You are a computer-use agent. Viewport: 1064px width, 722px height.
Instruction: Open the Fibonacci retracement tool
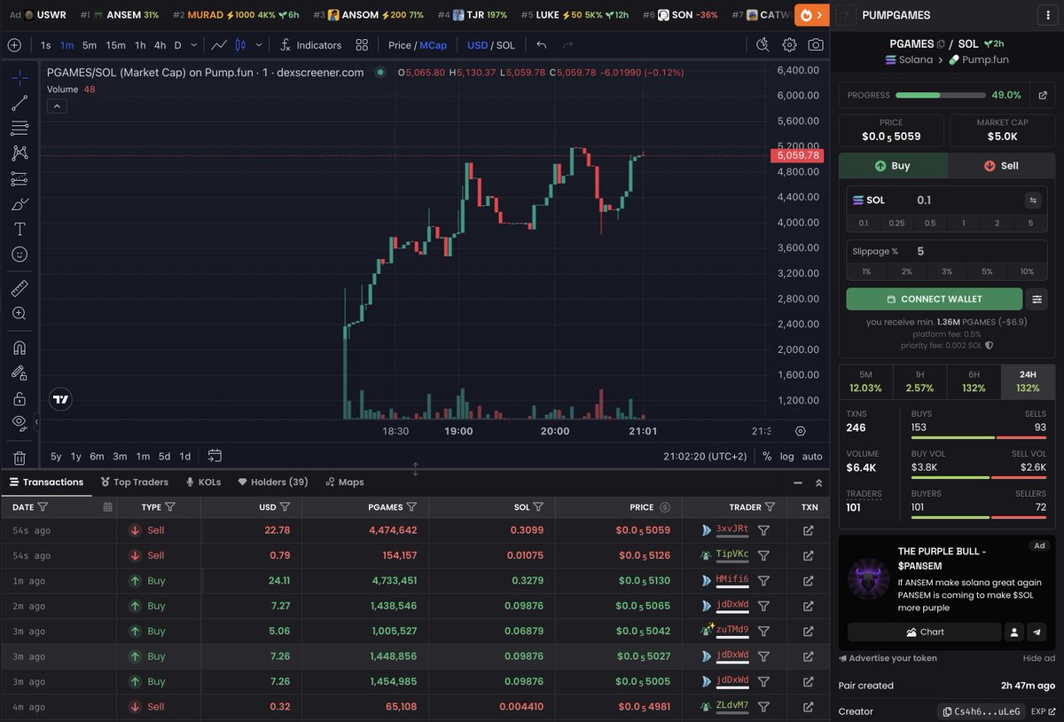[20, 128]
